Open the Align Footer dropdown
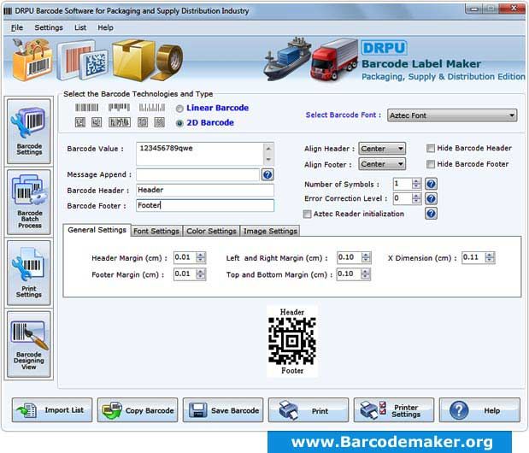Image resolution: width=529 pixels, height=453 pixels. click(382, 164)
